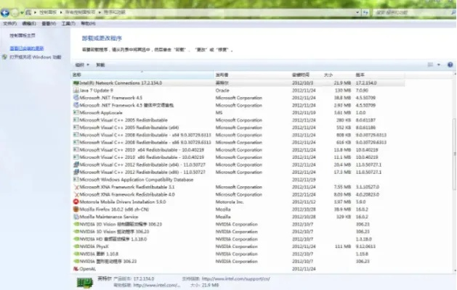
Task: Click the Microsoft XNA Framework Redistributable 3.1 icon
Action: coord(76,187)
